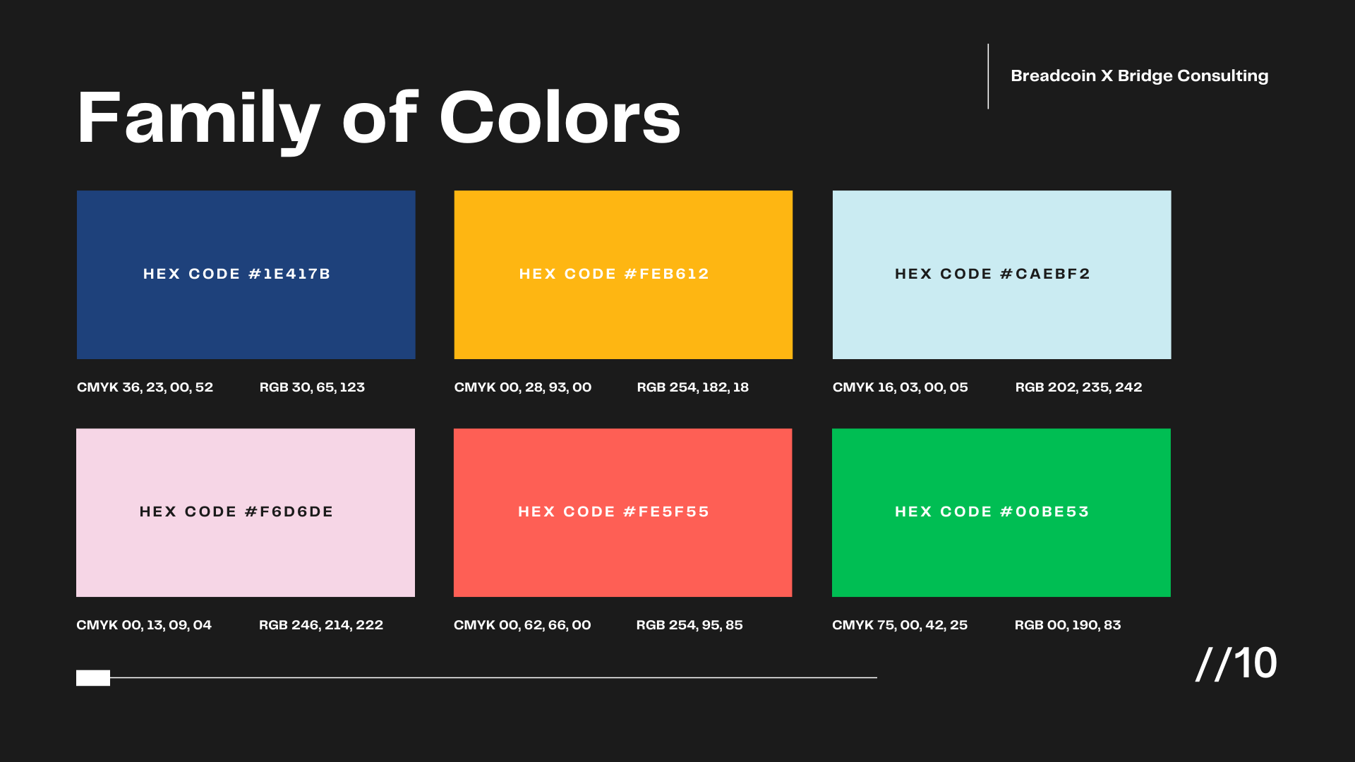Click the //10 page number

1236,663
